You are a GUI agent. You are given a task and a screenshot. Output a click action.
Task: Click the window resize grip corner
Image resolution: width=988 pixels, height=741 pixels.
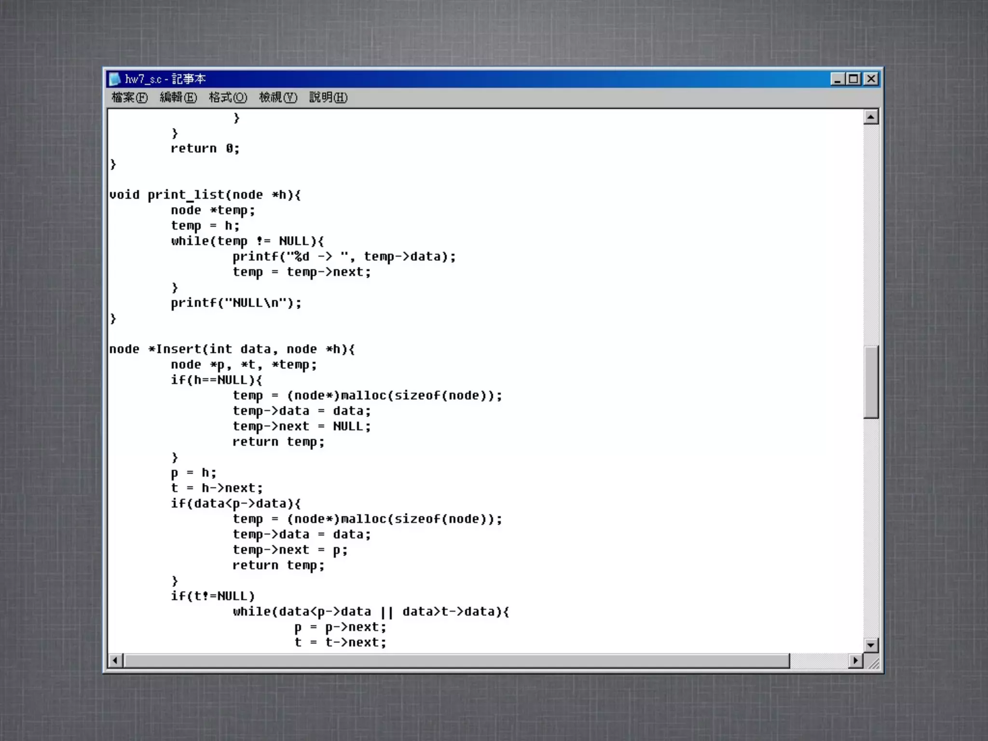click(874, 664)
